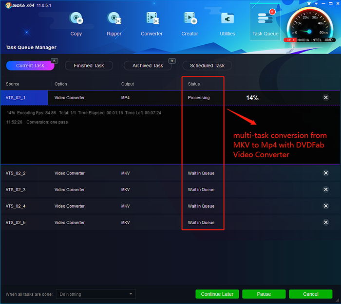The width and height of the screenshot is (341, 304).
Task: Click the Task Queue Manager heading
Action: point(31,47)
